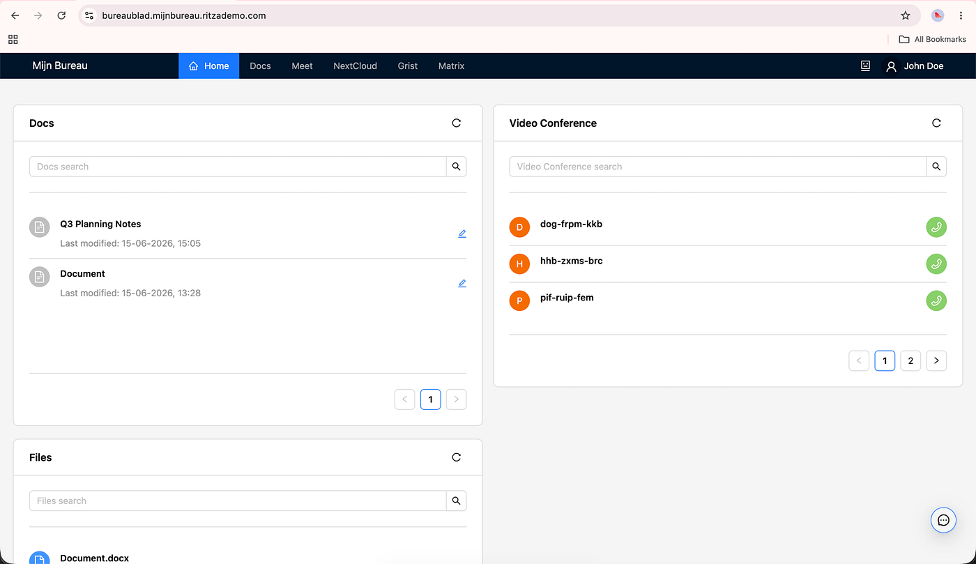The width and height of the screenshot is (976, 564).
Task: Open the Q3 Planning Notes title
Action: (x=100, y=224)
